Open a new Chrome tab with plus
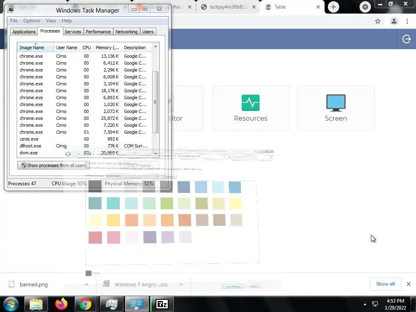 (x=334, y=7)
